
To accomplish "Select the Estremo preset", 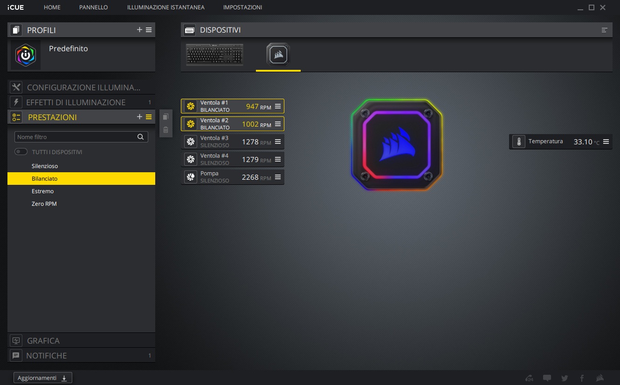I will click(81, 191).
